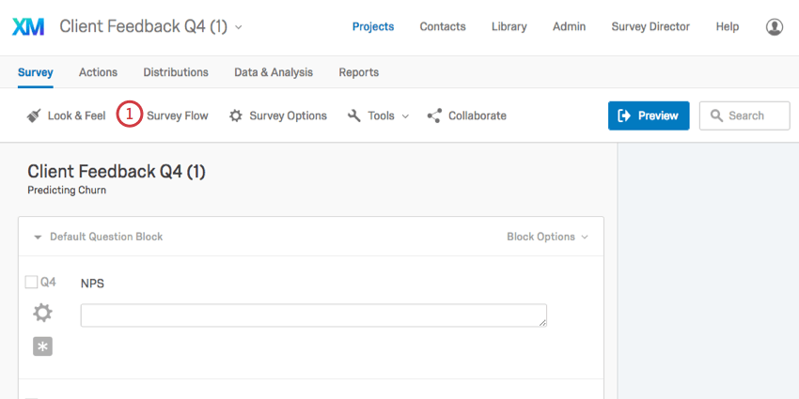Screen dimensions: 799x399
Task: Click the blue Preview button
Action: click(x=649, y=115)
